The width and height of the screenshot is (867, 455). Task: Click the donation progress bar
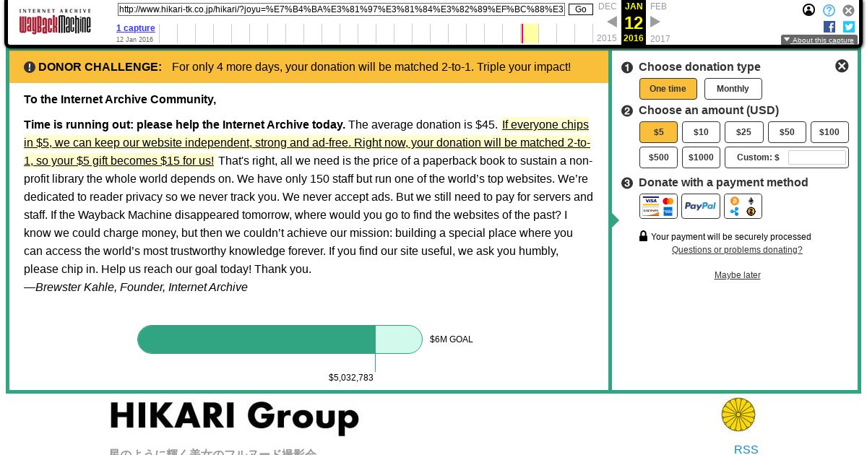[x=280, y=339]
